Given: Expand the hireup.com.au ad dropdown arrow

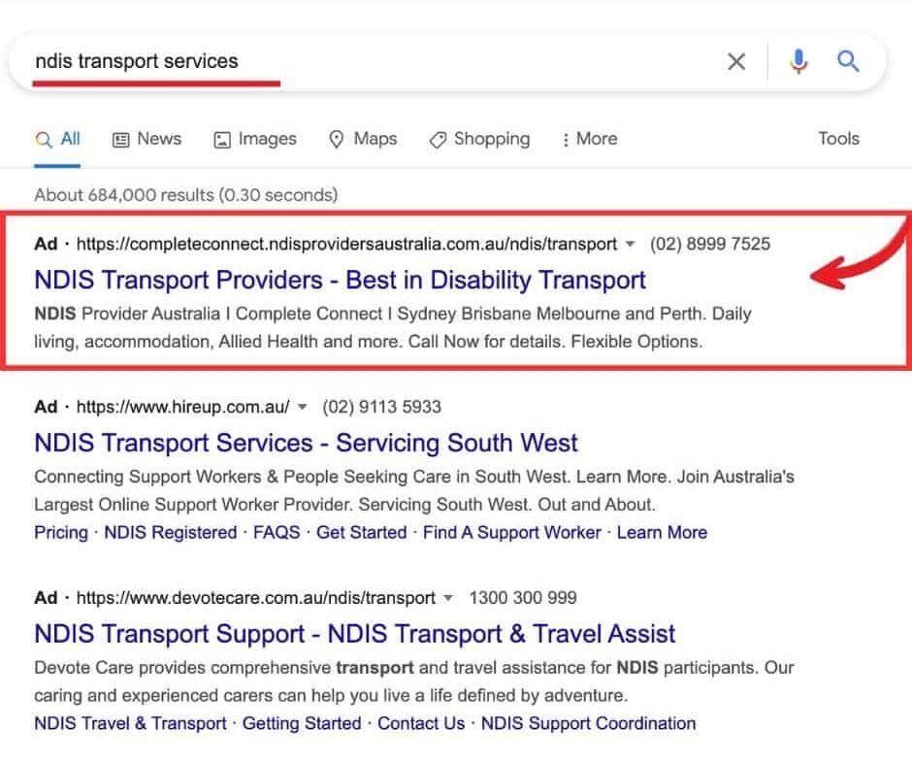Looking at the screenshot, I should click(303, 407).
